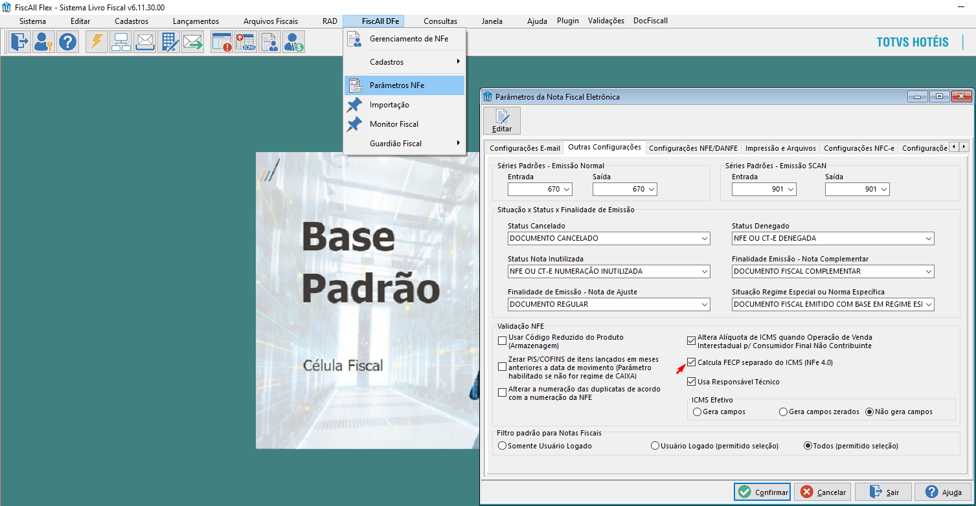
Task: Open Emissão SCAN Saída series dropdown
Action: 883,189
